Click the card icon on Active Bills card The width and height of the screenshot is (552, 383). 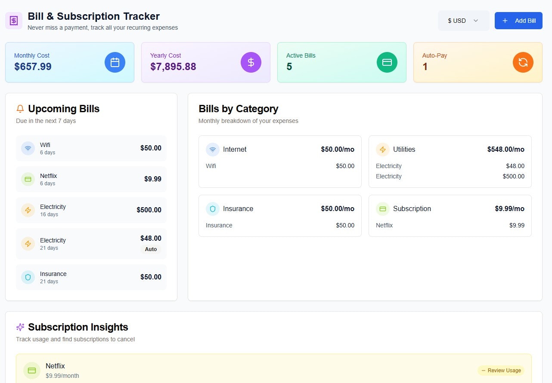pos(387,62)
